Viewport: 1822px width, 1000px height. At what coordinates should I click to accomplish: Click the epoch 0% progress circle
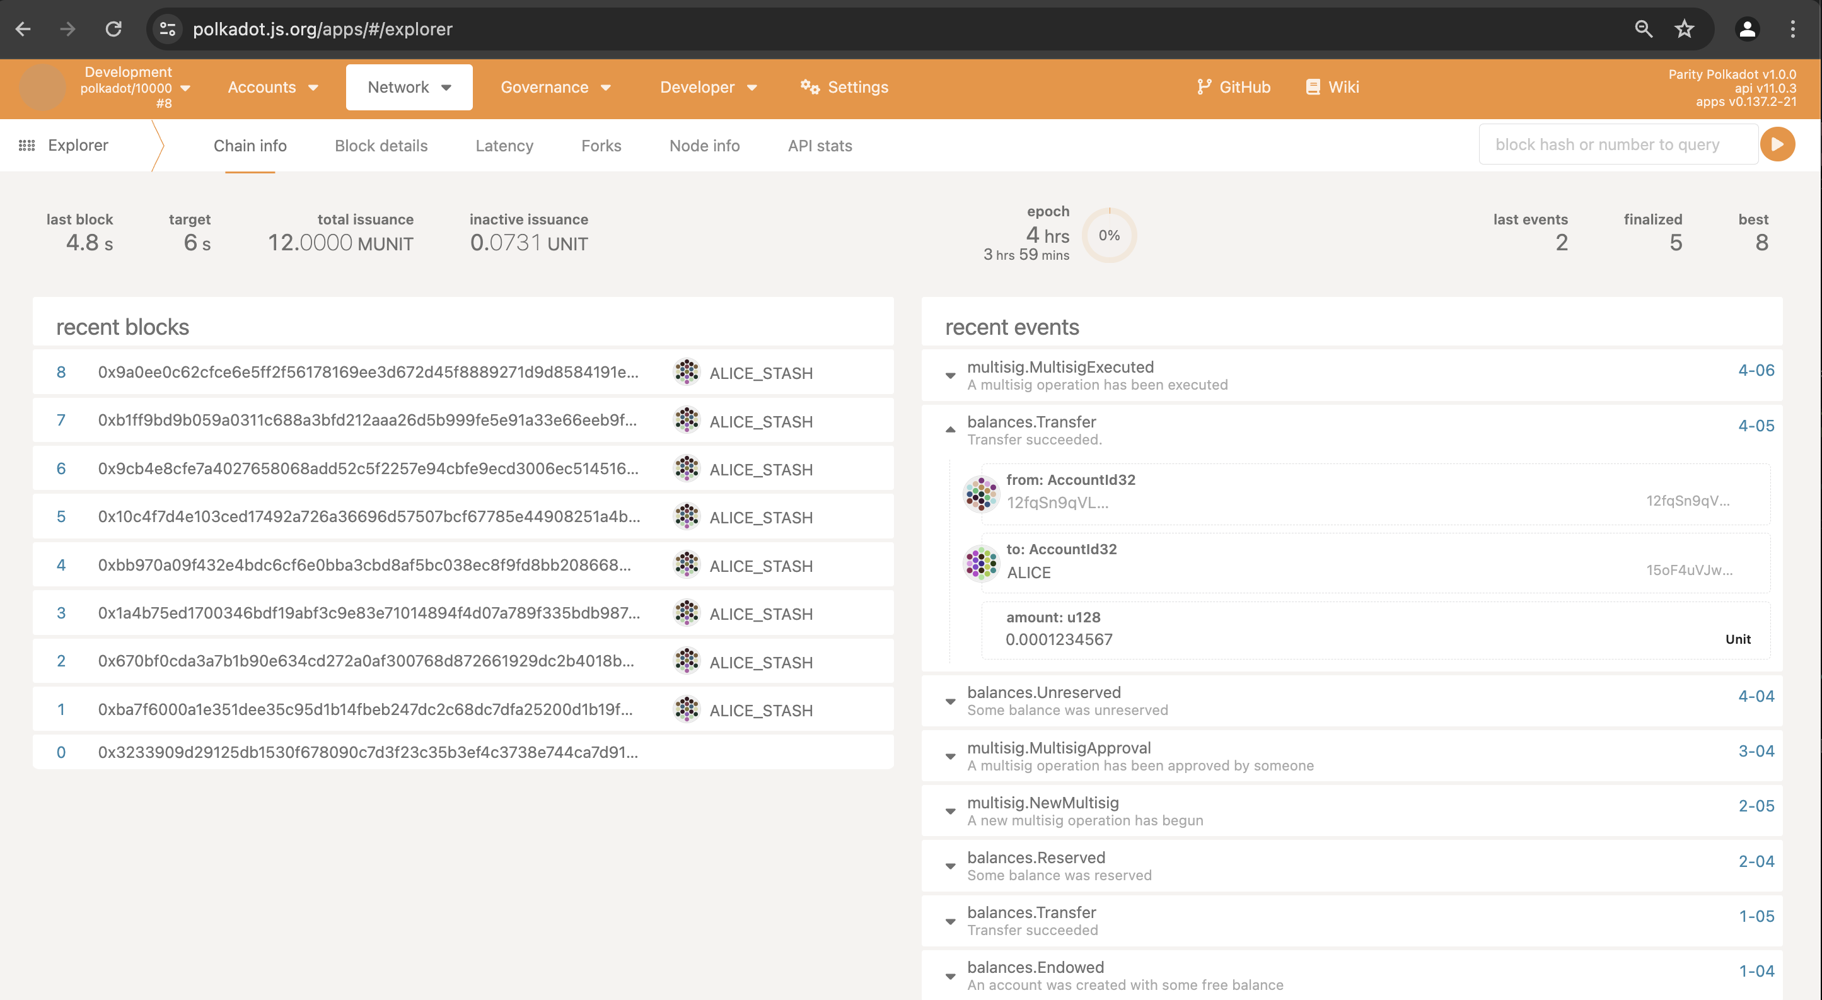[x=1108, y=235]
